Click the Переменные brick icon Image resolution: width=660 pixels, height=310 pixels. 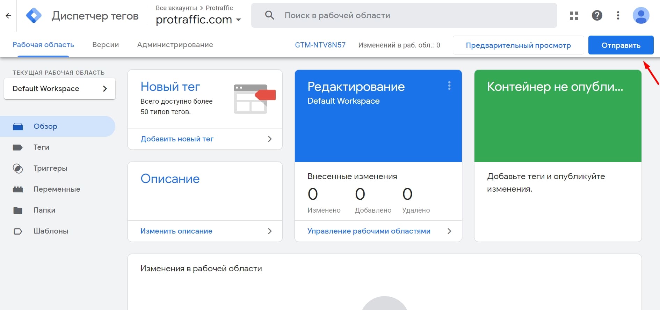(18, 189)
